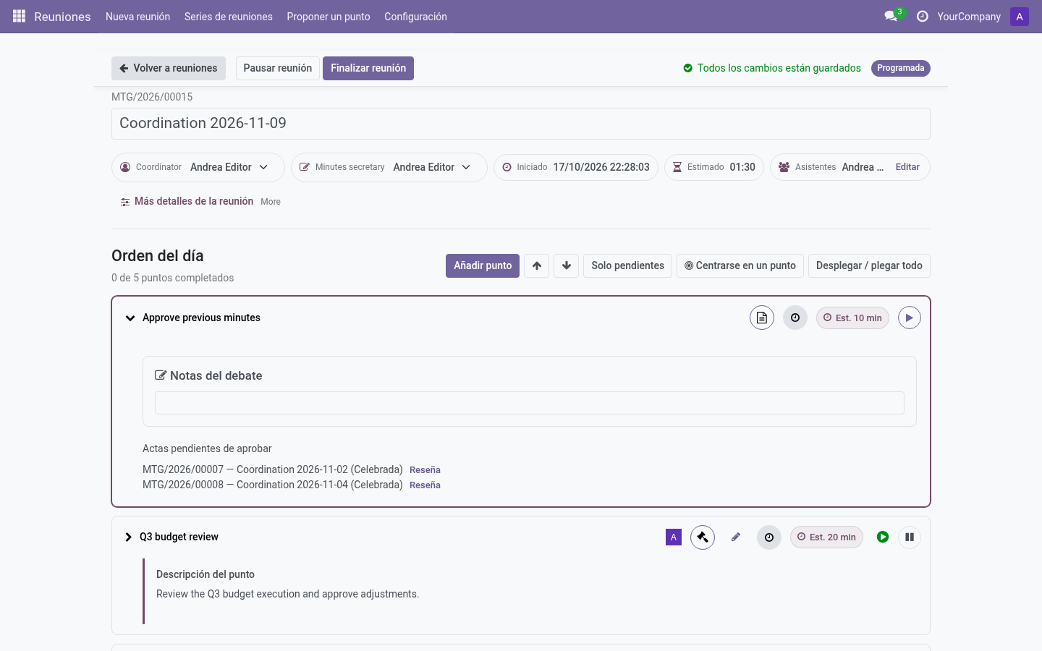Viewport: 1042px width, 651px height.
Task: Start the Approve previous minutes item
Action: point(910,318)
